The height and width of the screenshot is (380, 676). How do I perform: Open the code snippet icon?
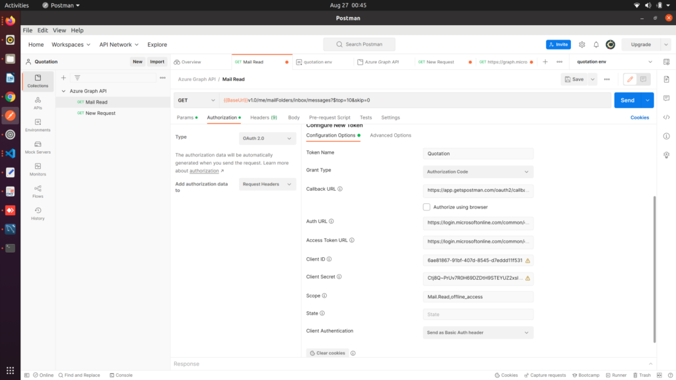(x=667, y=117)
